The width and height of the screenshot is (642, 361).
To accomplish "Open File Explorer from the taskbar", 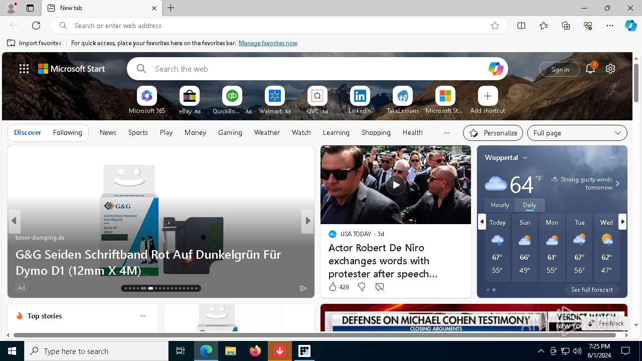I will (230, 351).
